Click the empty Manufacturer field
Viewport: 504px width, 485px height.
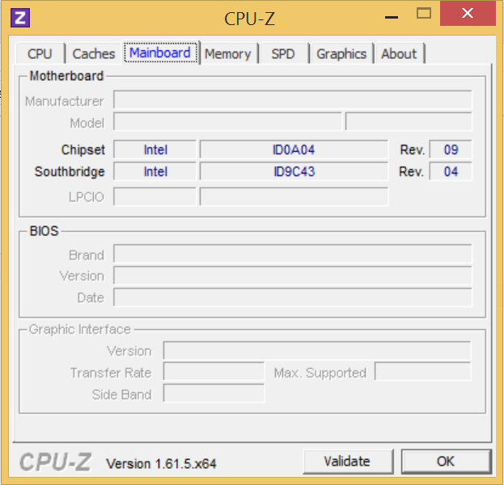click(293, 100)
